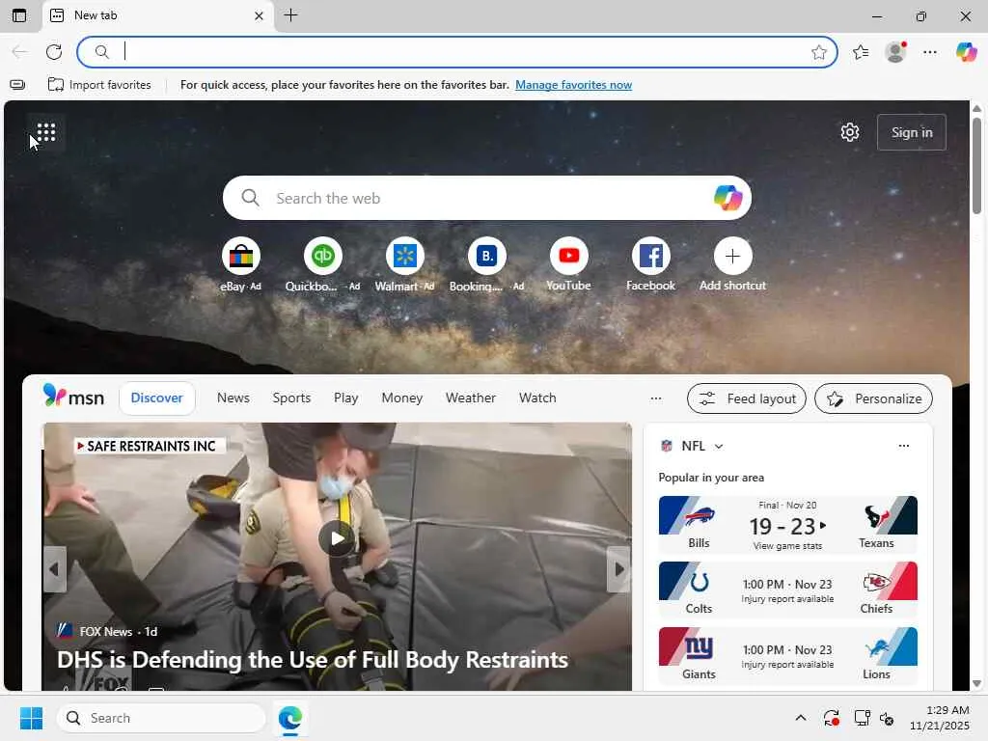Open Bills vs Texans game stats
Viewport: 988px width, 741px height.
pos(787,524)
